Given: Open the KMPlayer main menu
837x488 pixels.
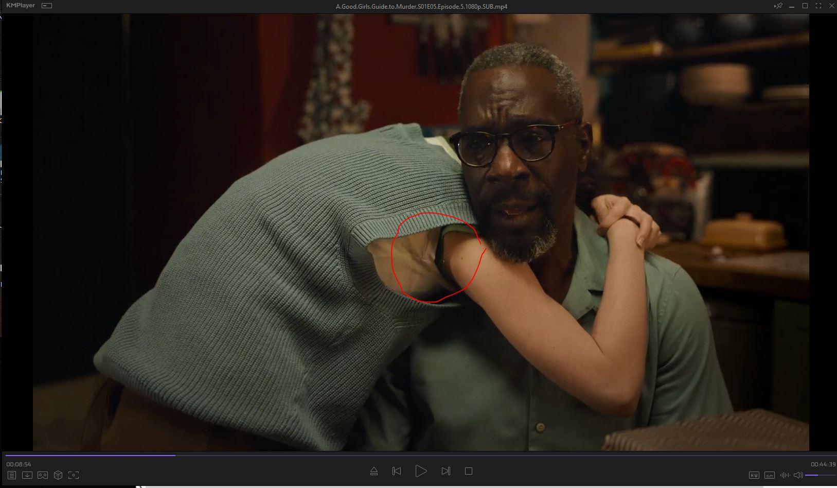Looking at the screenshot, I should [x=21, y=6].
